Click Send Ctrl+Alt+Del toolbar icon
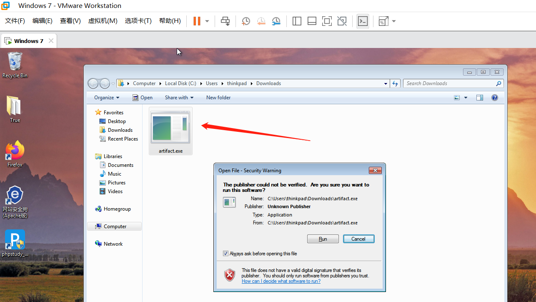Viewport: 536px width, 302px height. pyautogui.click(x=225, y=21)
